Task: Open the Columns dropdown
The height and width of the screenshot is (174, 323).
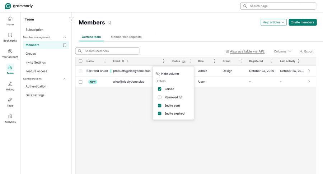Action: pos(282,51)
